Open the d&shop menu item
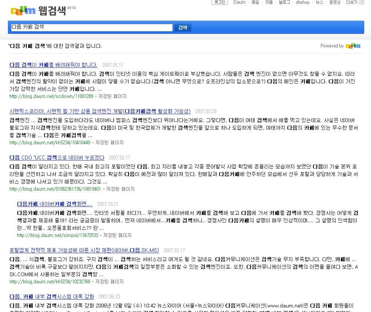The image size is (371, 312). [302, 2]
